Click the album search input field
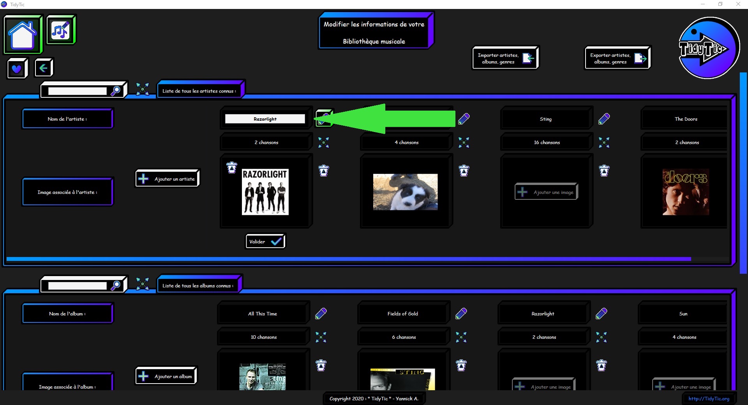Screen dimensions: 748x405 pos(77,285)
